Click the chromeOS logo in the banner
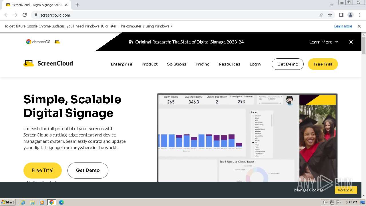This screenshot has width=366, height=206. (x=38, y=42)
